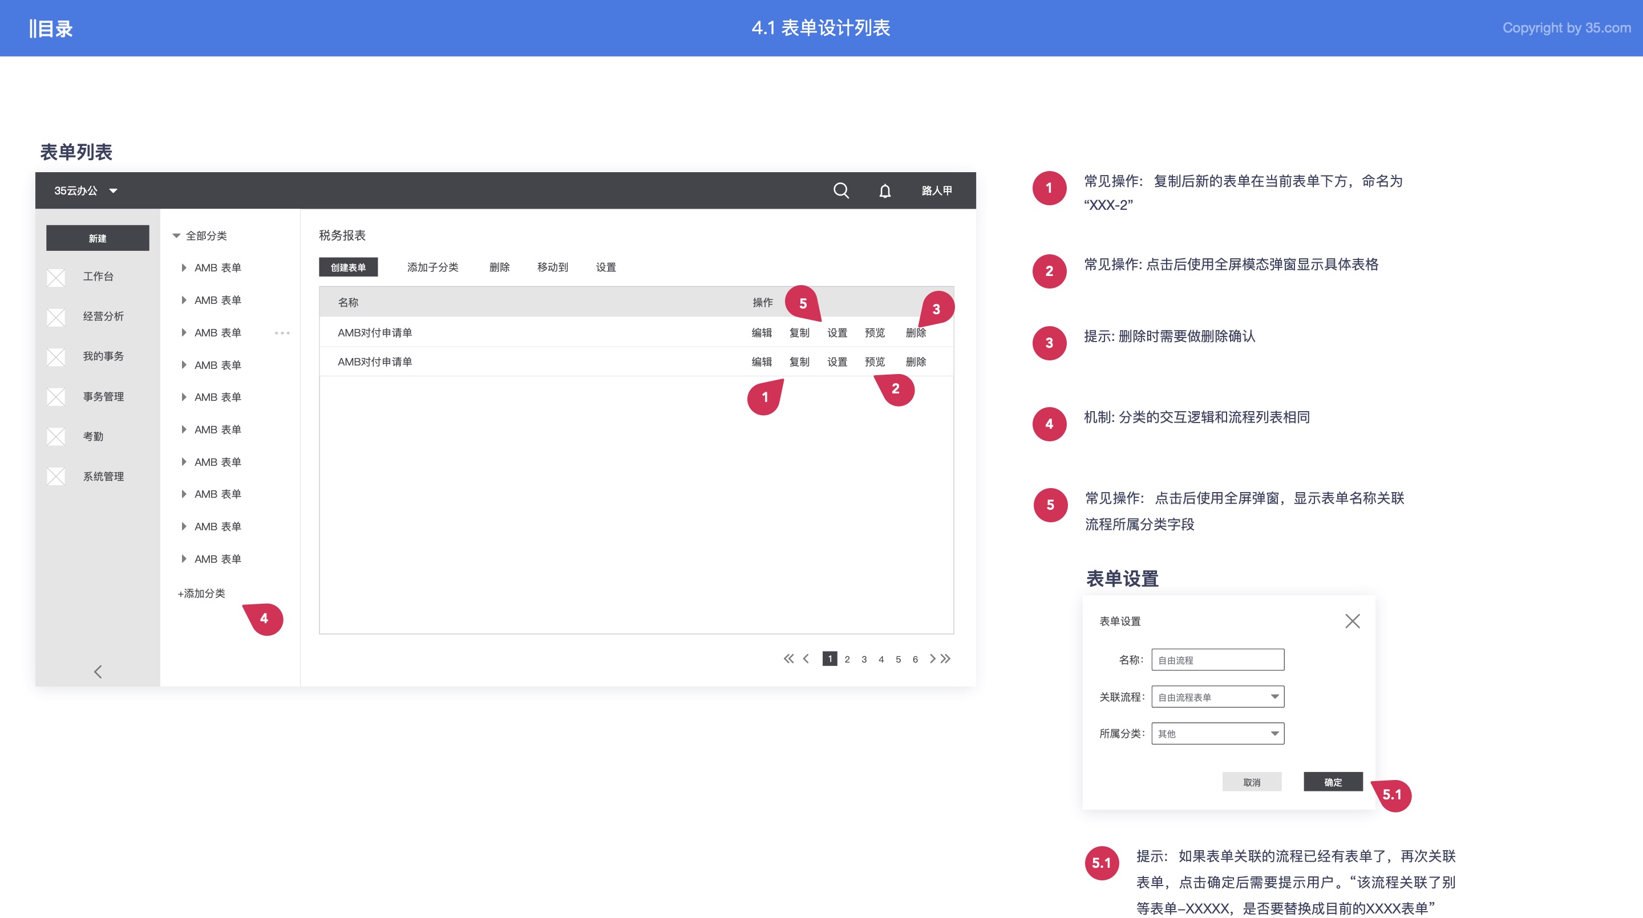Click the 新建 button
Image resolution: width=1643 pixels, height=918 pixels.
[98, 238]
